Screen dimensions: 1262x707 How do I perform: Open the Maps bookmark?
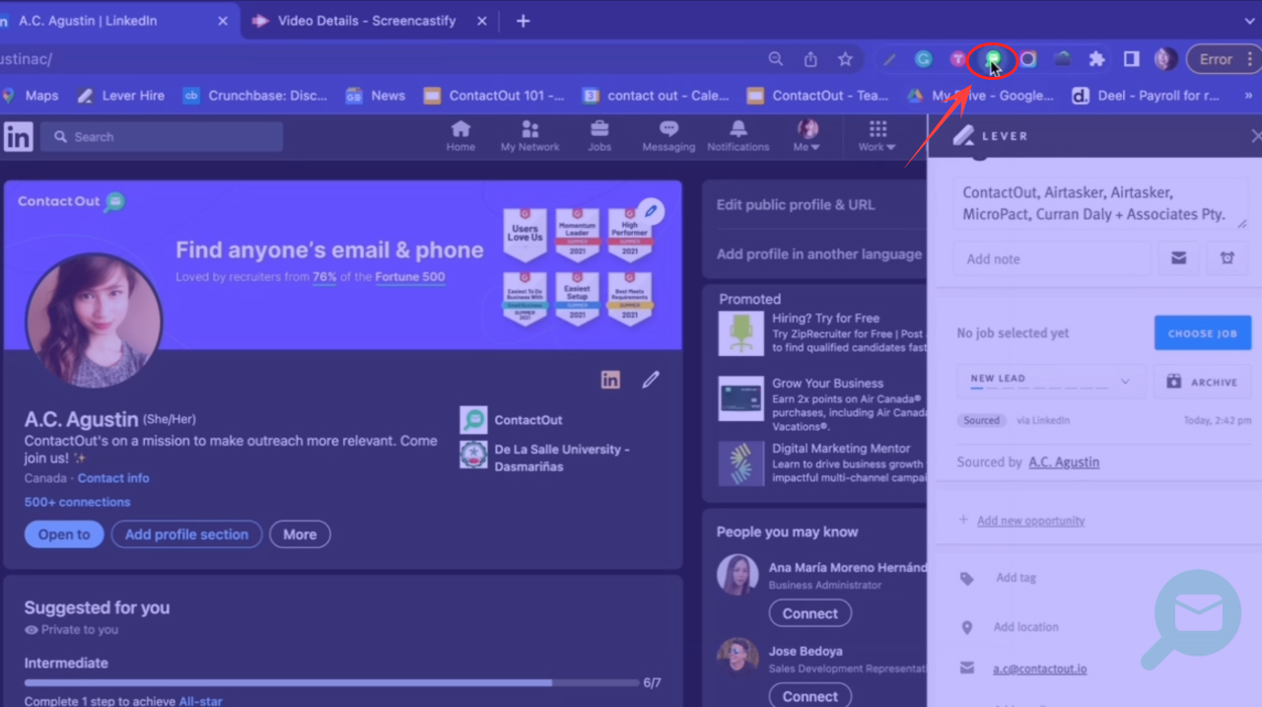pos(31,96)
